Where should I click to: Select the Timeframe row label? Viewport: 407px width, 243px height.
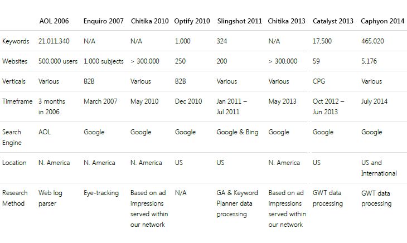pos(17,102)
